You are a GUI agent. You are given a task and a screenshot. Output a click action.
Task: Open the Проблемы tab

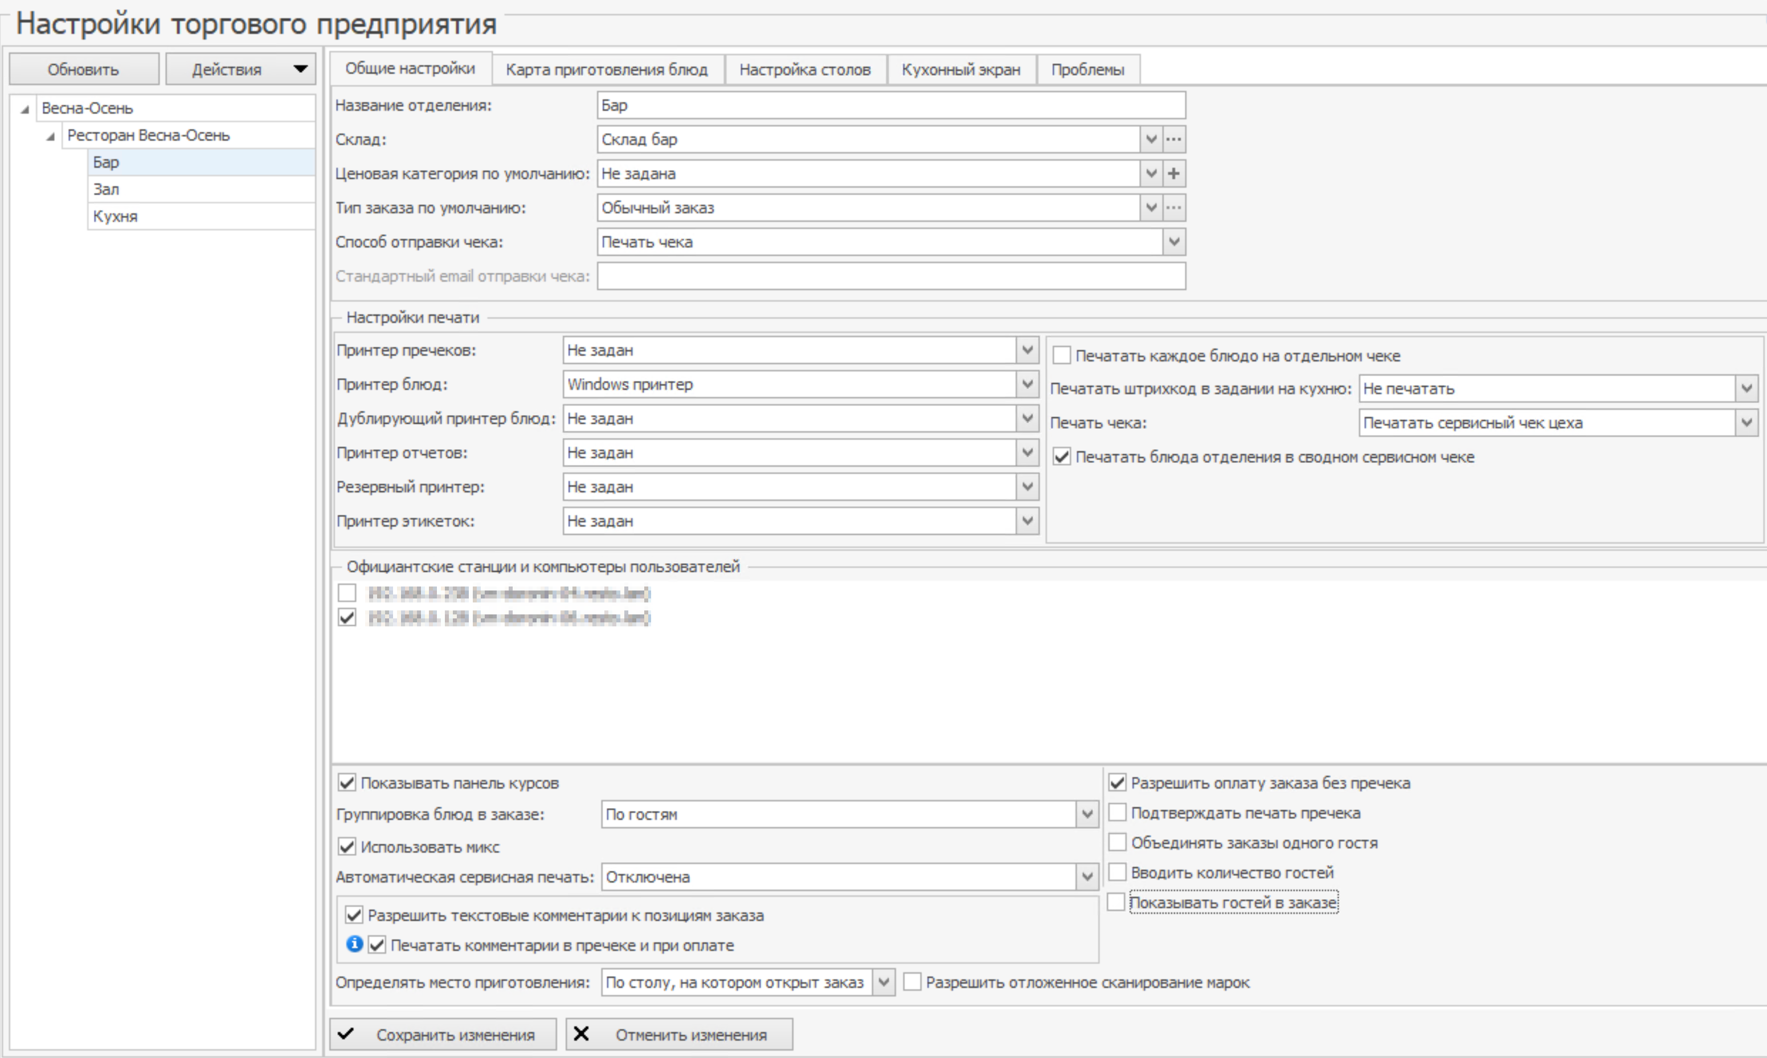(1088, 70)
